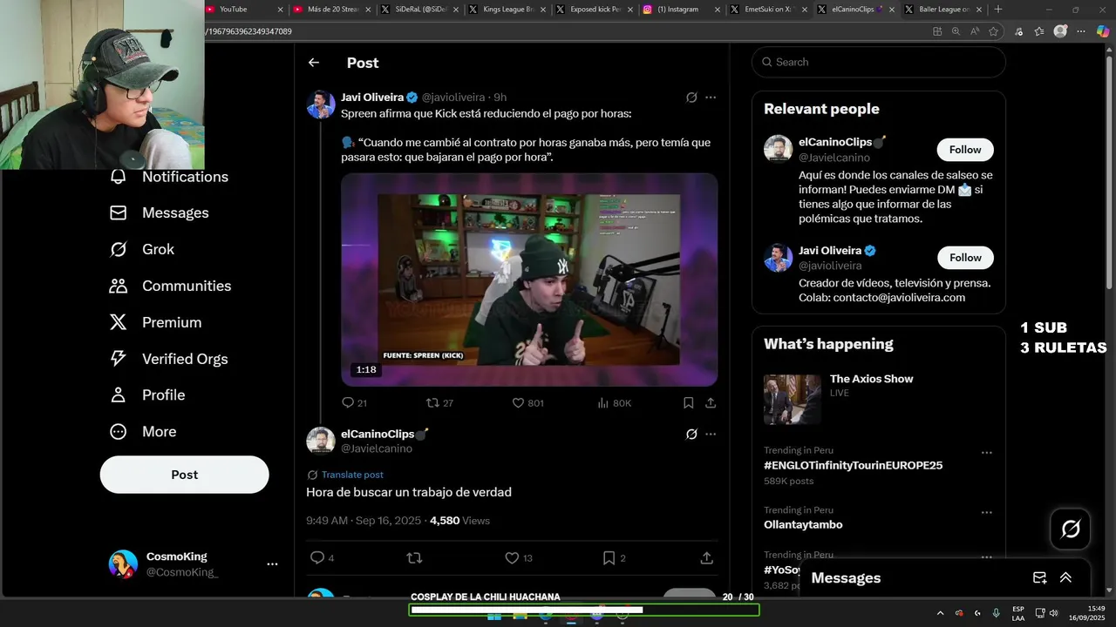1116x627 pixels.
Task: Click Grok icon on elCaninoClips post
Action: tap(691, 434)
